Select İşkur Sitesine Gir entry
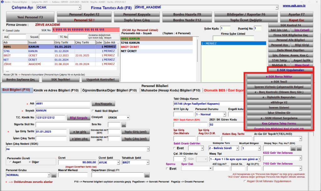The image size is (321, 191). 279,113
